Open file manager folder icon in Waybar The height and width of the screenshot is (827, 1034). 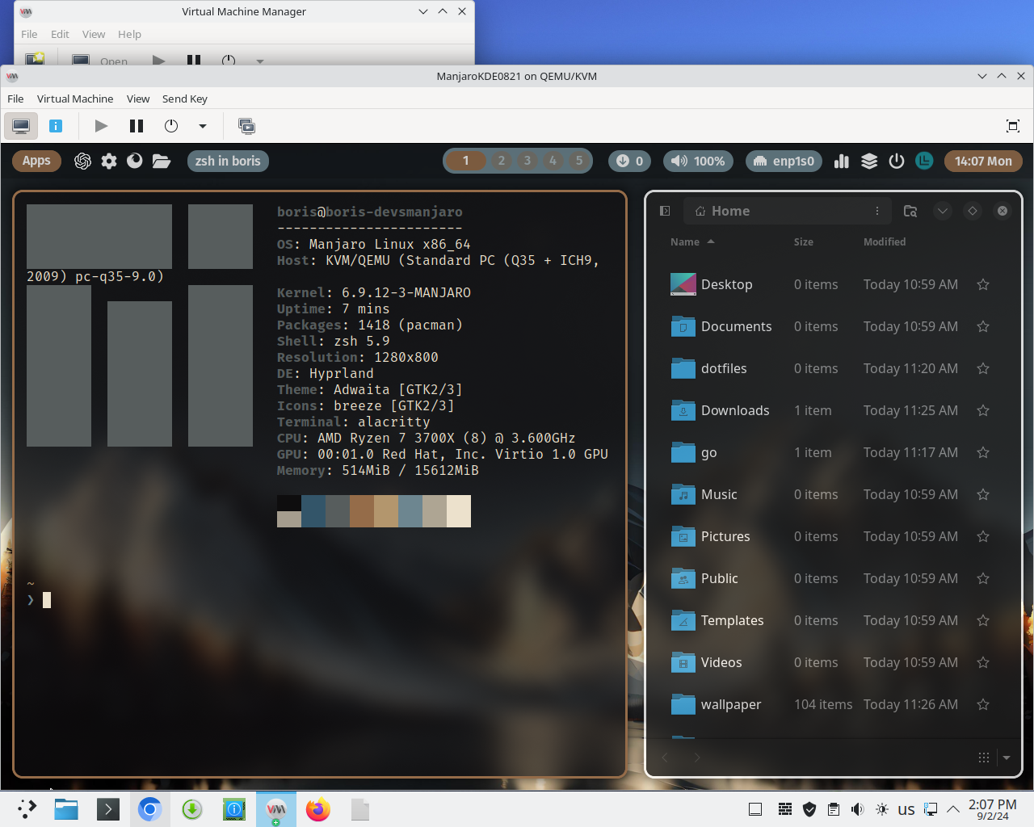coord(162,161)
